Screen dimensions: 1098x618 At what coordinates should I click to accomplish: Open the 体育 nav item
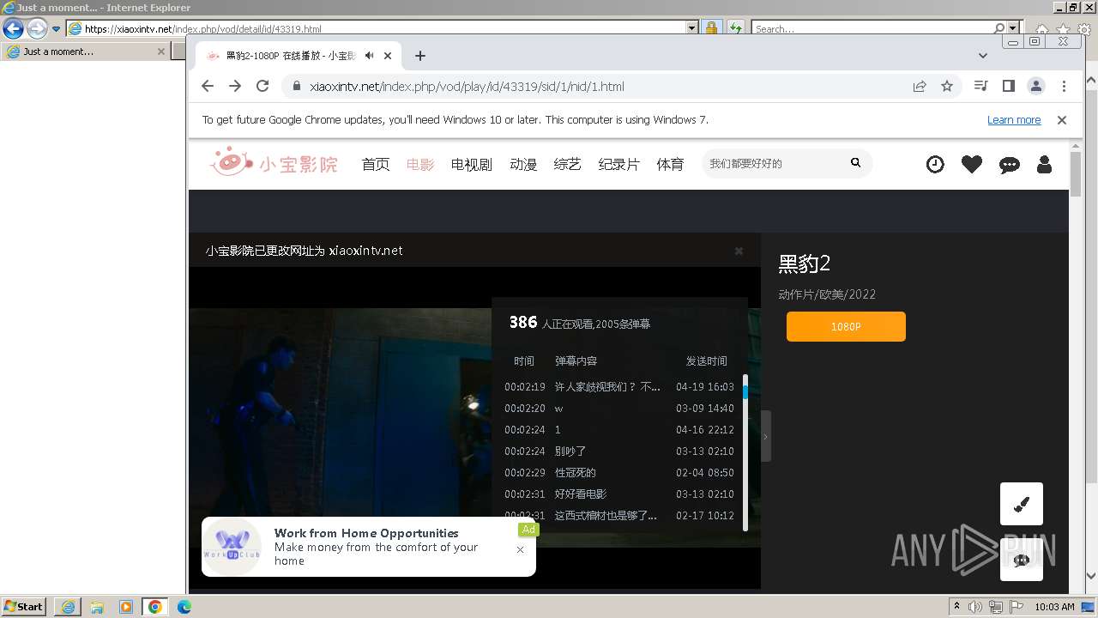[x=671, y=164]
